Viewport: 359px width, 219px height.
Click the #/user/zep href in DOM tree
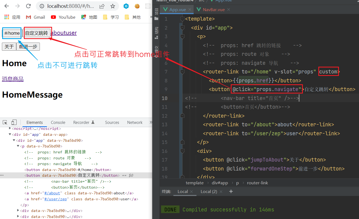[x=56, y=199]
